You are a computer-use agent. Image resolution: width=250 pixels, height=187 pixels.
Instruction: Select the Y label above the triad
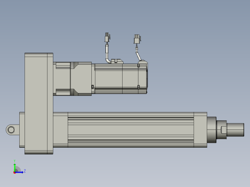[x=14, y=161]
